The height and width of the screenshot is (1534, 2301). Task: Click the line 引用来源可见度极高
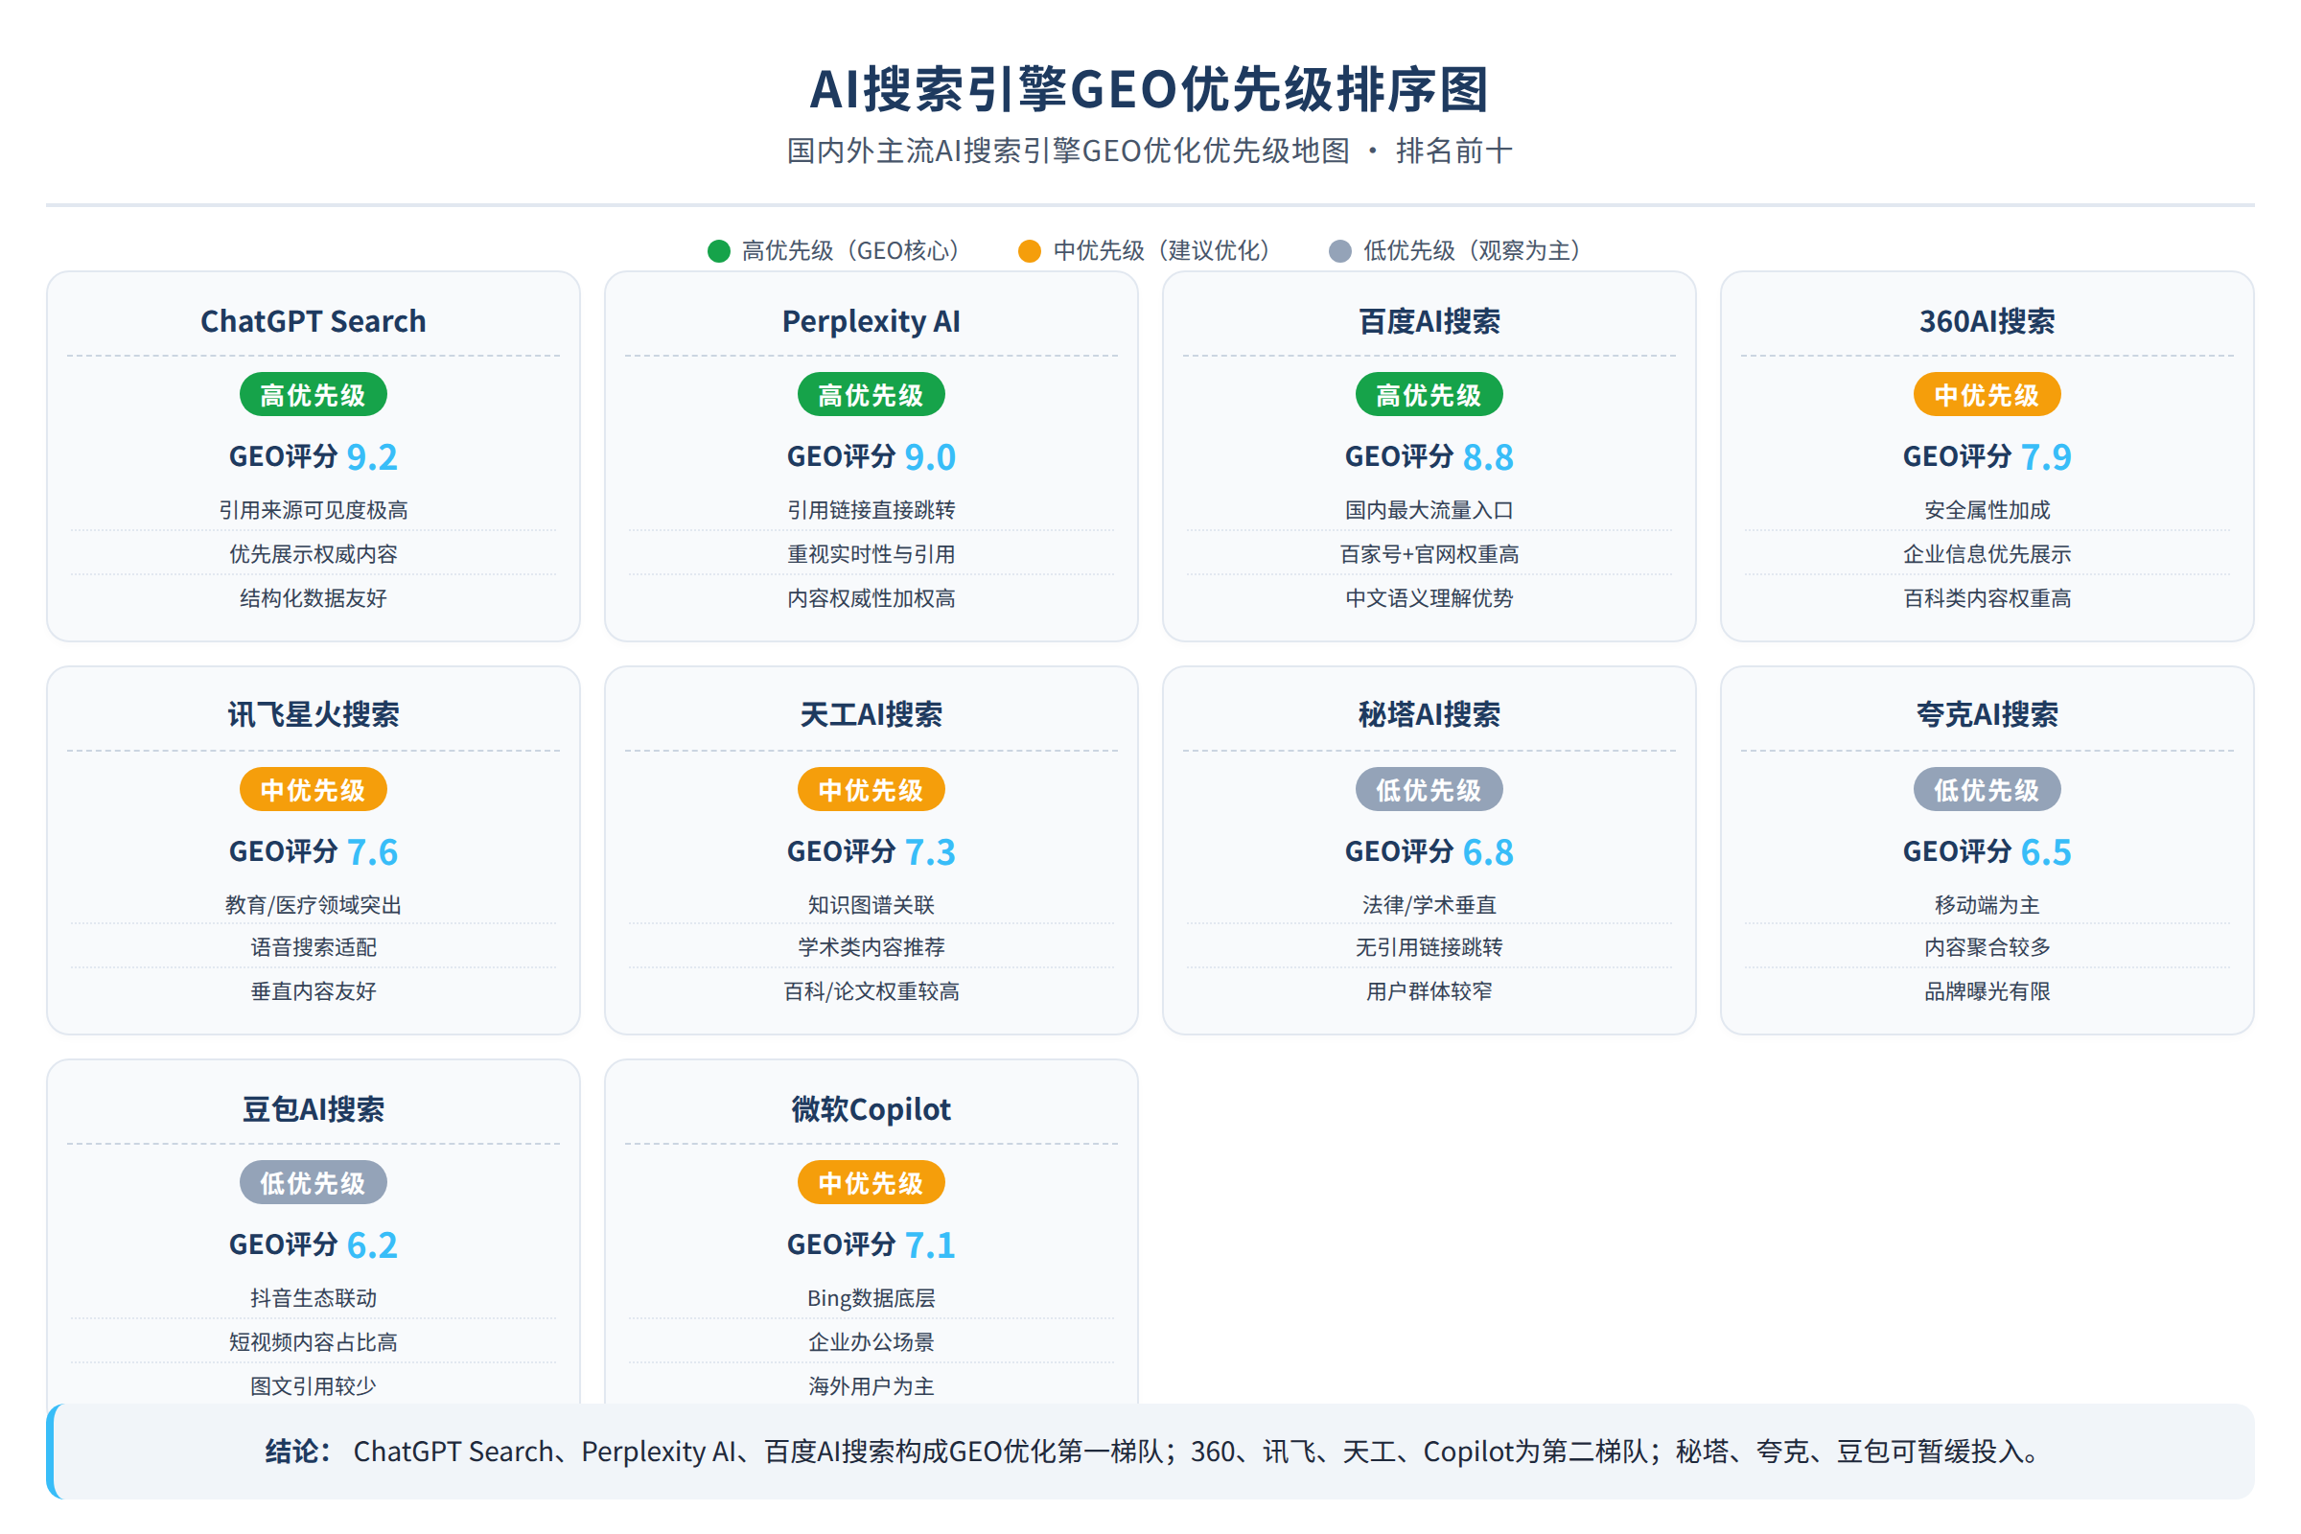314,510
